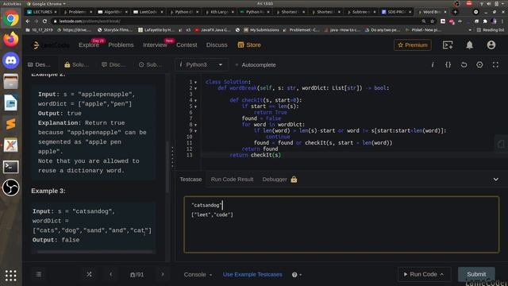The image size is (508, 286).
Task: Fold the class Solution line arrow
Action: point(195,83)
